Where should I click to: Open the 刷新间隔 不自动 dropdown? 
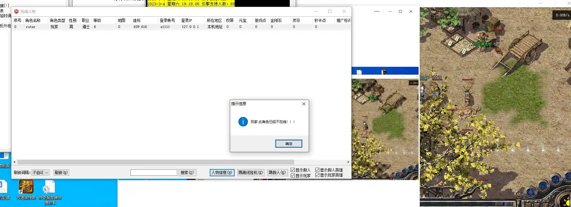41,172
